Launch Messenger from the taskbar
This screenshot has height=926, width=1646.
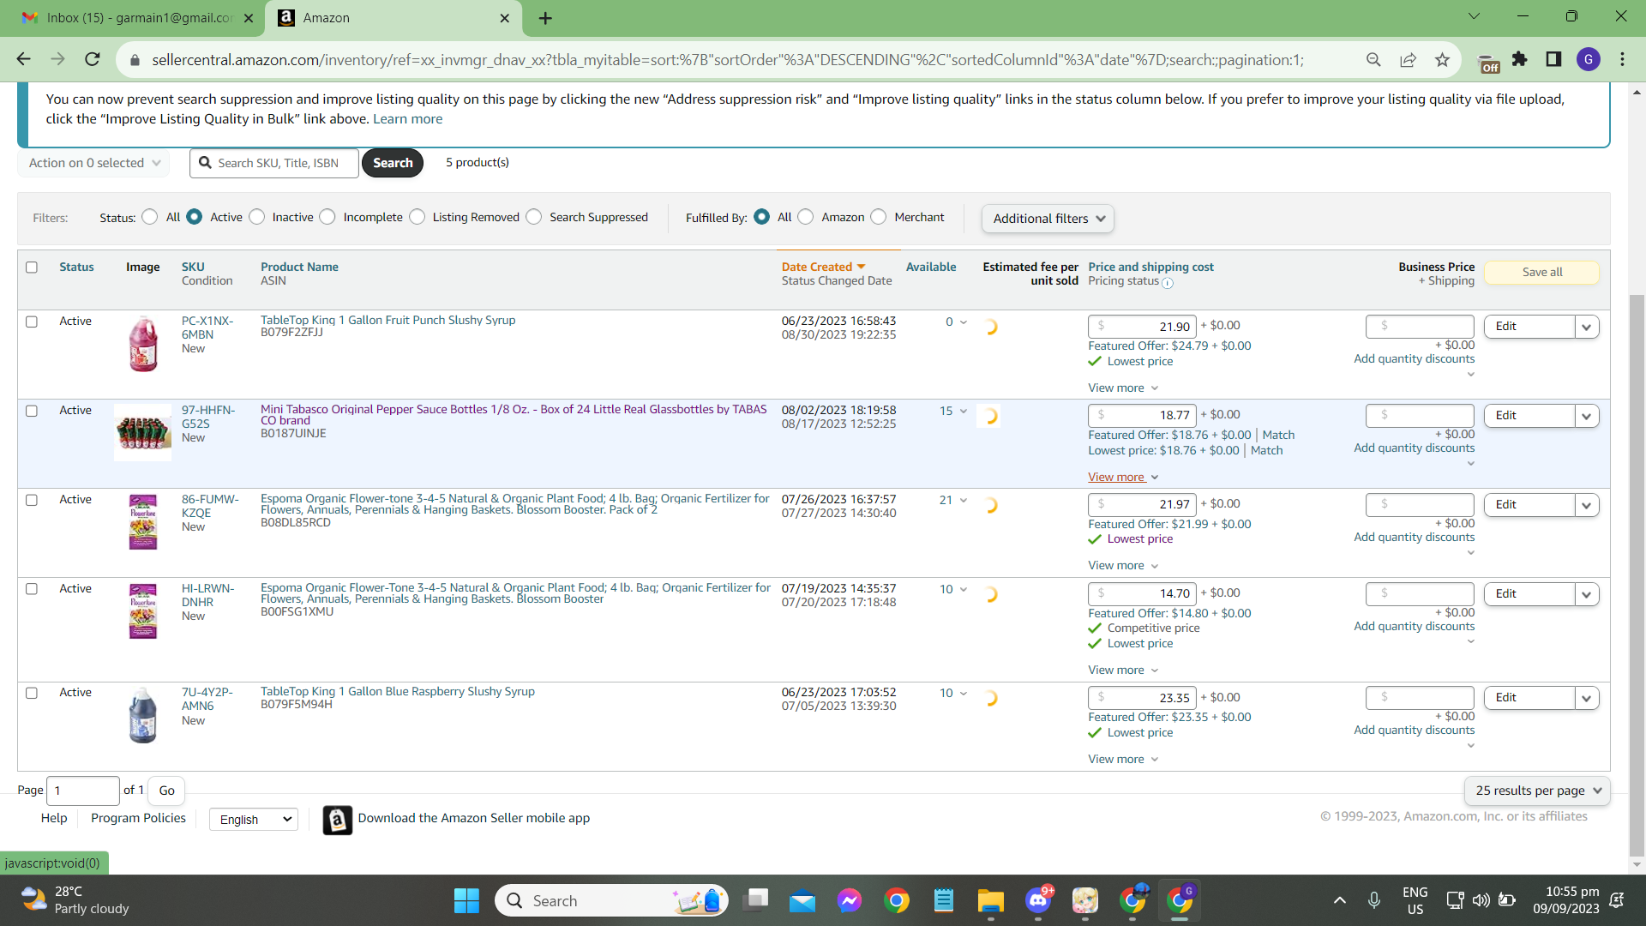coord(850,900)
